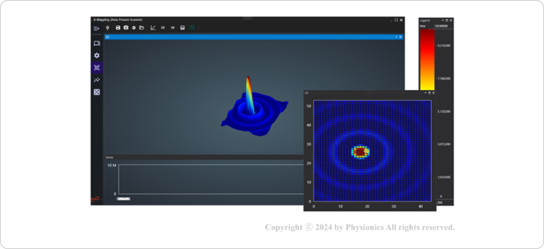Viewport: 544px width, 249px height.
Task: Close the 2D floating window
Action: pos(433,92)
